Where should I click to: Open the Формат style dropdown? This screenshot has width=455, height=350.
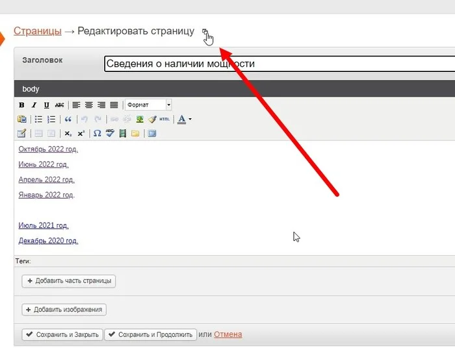coord(148,105)
